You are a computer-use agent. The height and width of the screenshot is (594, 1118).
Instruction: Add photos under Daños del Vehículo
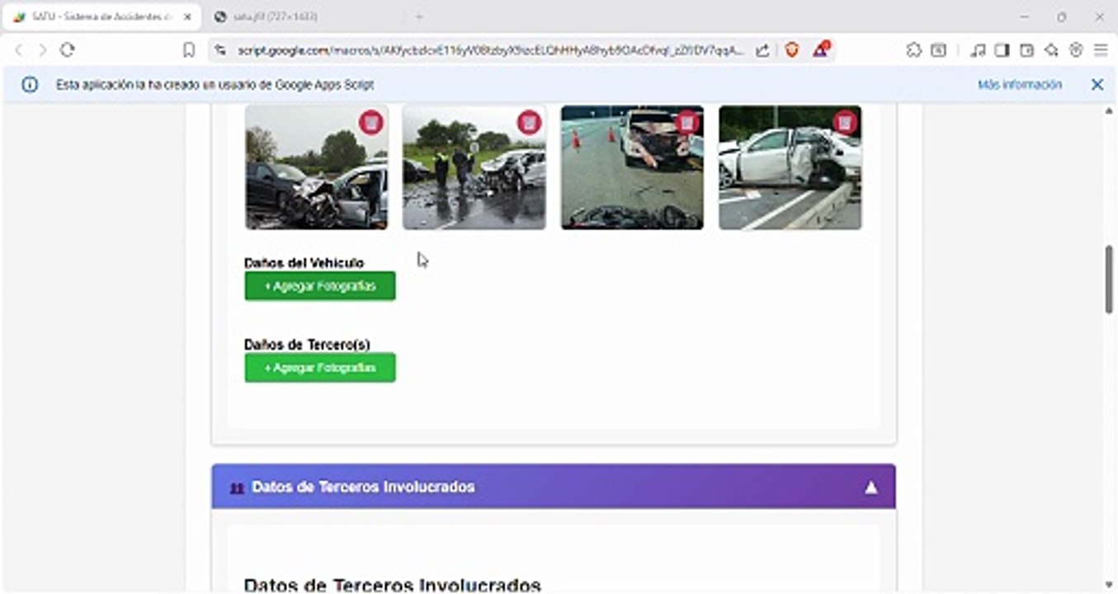[x=320, y=286]
